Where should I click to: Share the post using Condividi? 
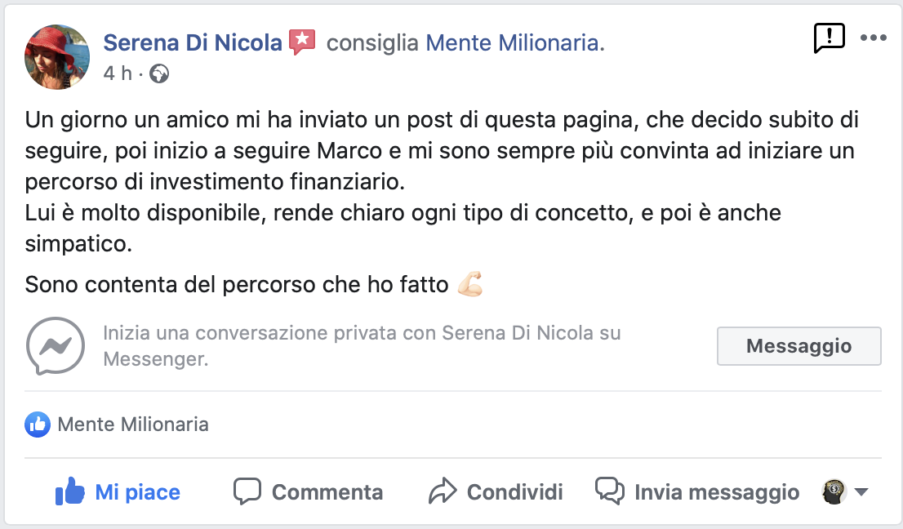tap(514, 492)
